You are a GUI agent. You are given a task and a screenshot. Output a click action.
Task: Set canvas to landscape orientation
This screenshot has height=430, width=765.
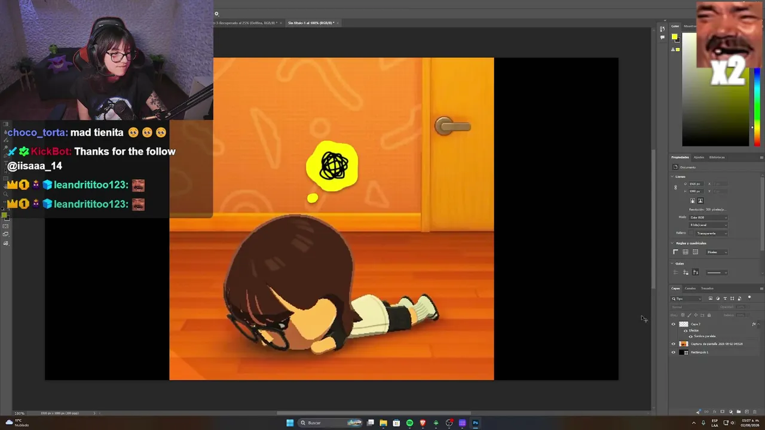[x=700, y=201]
